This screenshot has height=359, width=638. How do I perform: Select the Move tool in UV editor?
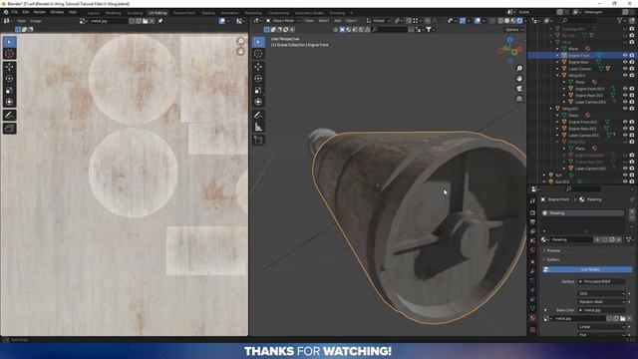click(x=9, y=67)
